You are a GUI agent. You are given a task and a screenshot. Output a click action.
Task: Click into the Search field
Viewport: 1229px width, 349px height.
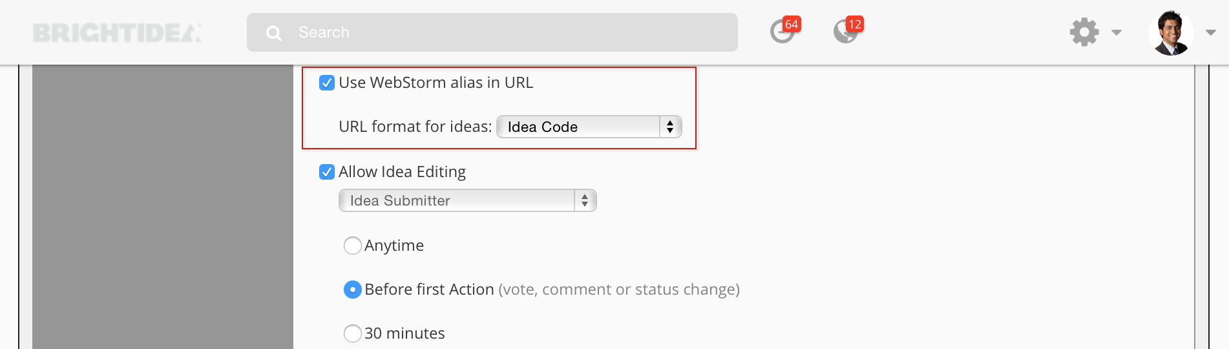click(x=492, y=32)
